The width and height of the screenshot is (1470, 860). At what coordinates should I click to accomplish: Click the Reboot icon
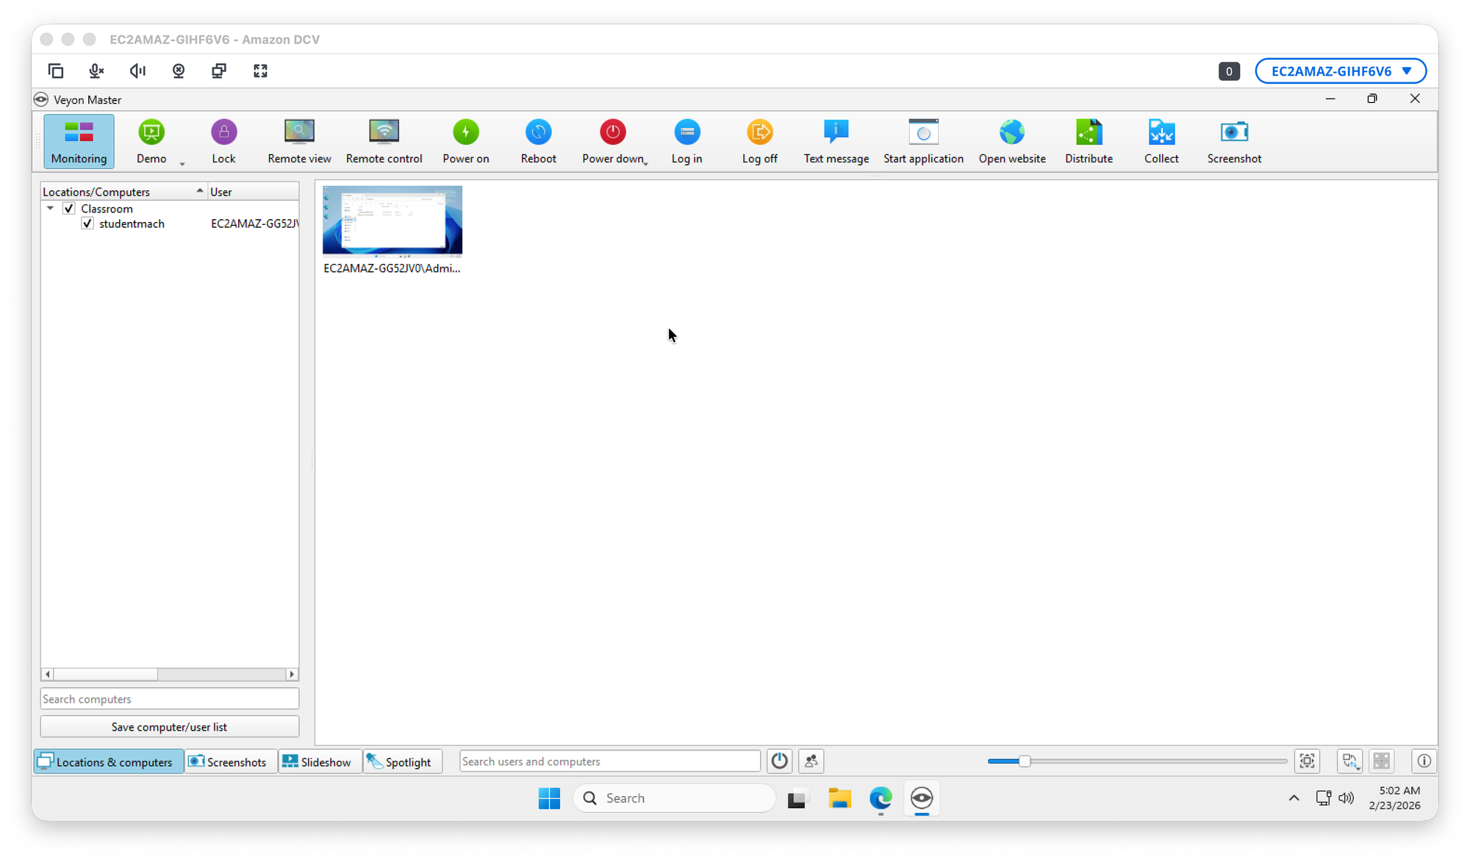point(538,140)
